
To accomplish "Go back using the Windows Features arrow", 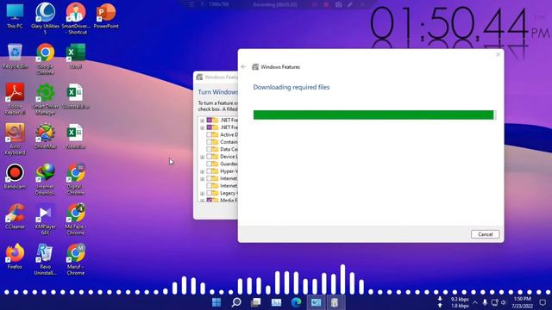I will pos(243,67).
